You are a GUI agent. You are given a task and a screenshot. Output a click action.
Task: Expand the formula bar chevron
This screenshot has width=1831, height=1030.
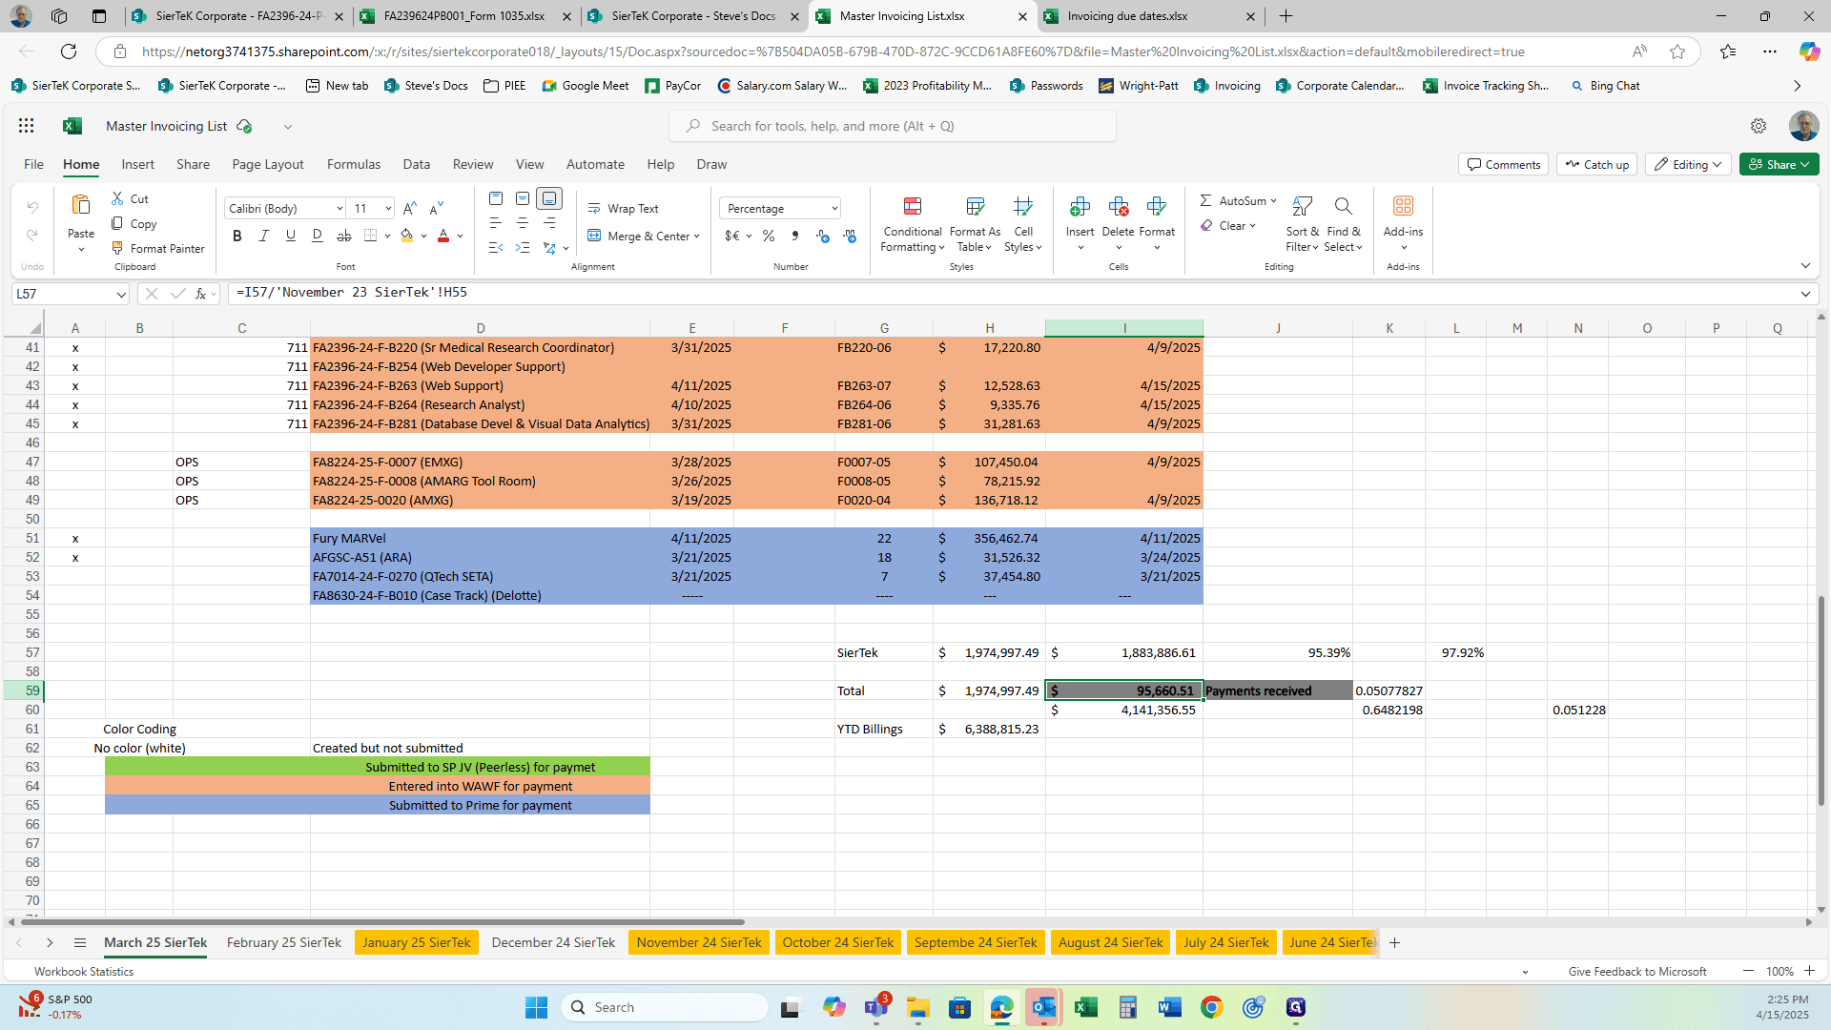pos(1805,294)
